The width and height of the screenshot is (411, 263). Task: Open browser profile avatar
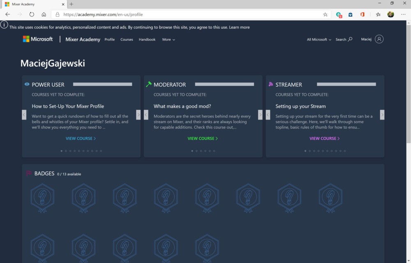pos(390,14)
